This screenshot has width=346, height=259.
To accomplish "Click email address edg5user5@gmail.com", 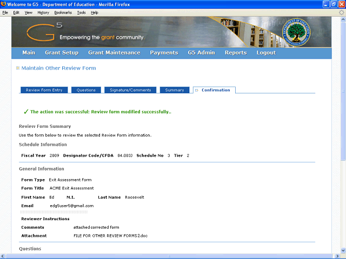I will [72, 206].
